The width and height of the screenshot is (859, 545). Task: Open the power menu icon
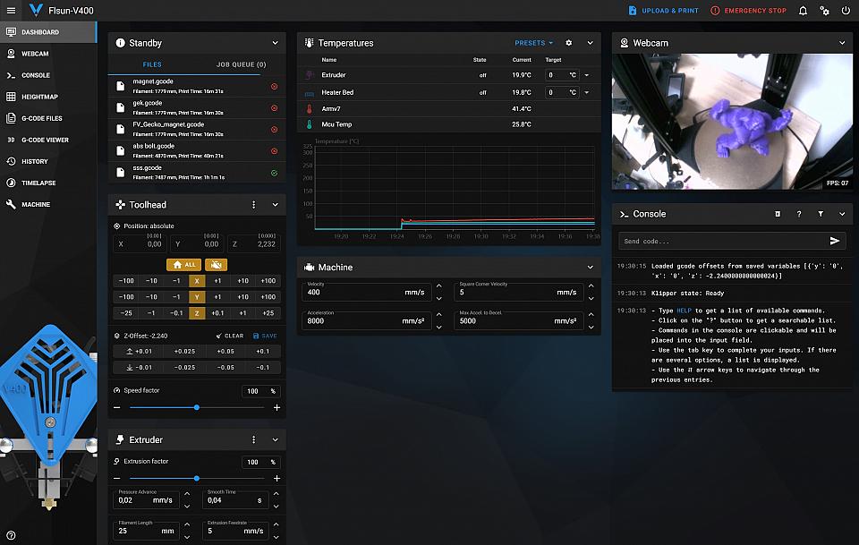846,11
